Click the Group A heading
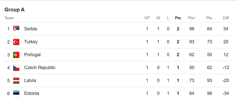This screenshot has height=104, width=238. point(14,10)
